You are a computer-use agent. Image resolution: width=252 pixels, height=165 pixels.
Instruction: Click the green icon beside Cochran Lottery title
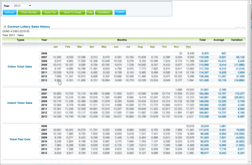coord(5,27)
